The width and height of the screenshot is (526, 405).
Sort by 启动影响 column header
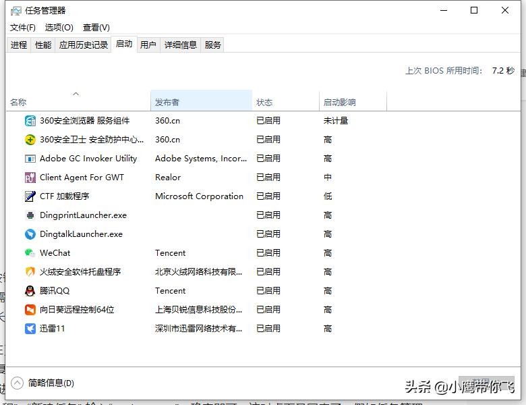[340, 103]
